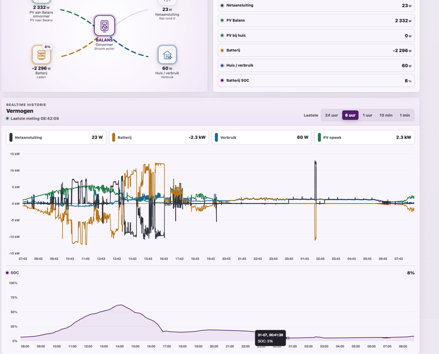Click the SOC: 5% tooltip on chart
Image resolution: width=439 pixels, height=354 pixels.
(x=270, y=338)
